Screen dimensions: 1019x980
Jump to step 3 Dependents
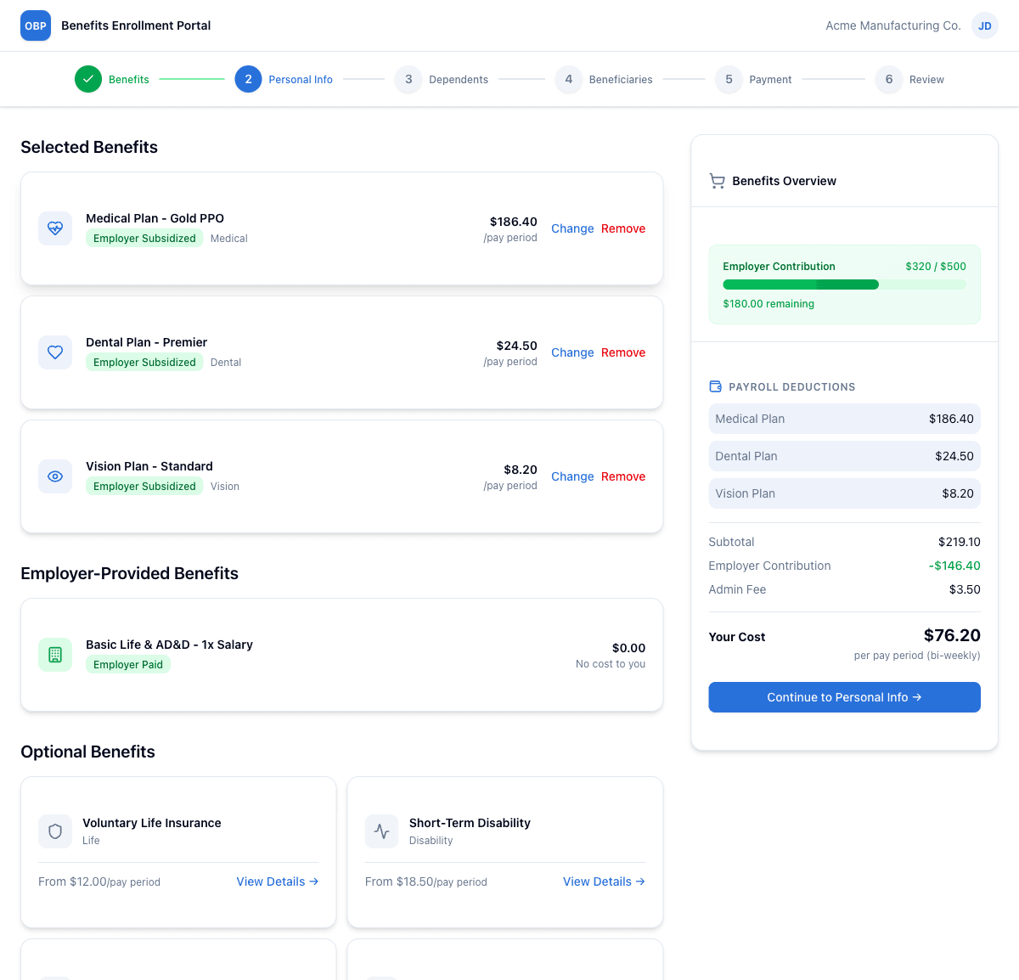pyautogui.click(x=408, y=79)
